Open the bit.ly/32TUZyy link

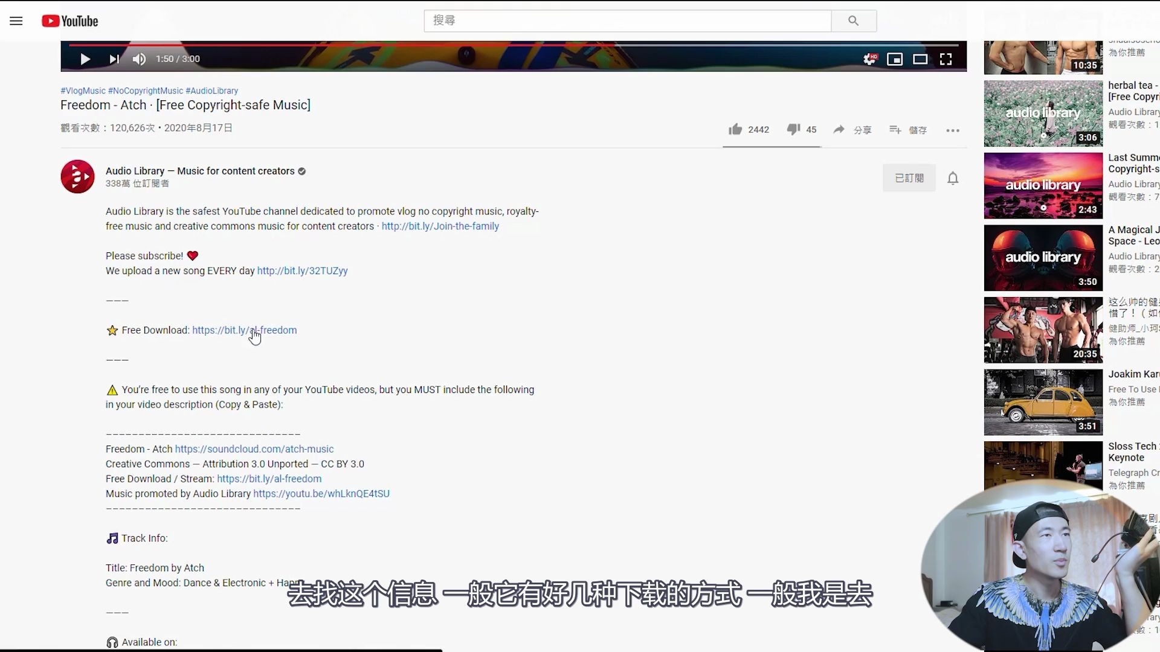pos(303,271)
